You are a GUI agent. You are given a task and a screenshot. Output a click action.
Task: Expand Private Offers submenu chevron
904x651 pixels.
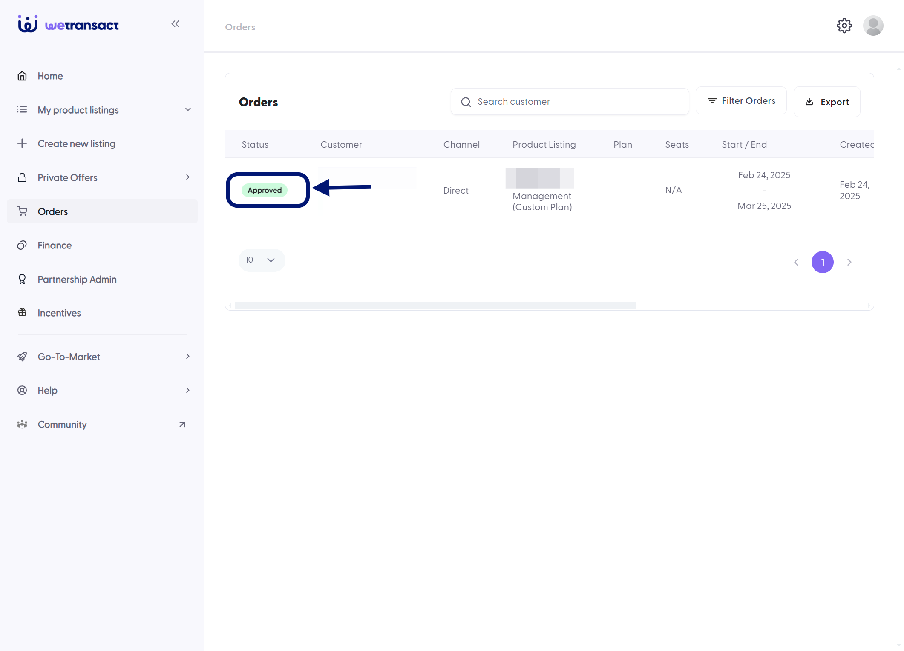188,177
